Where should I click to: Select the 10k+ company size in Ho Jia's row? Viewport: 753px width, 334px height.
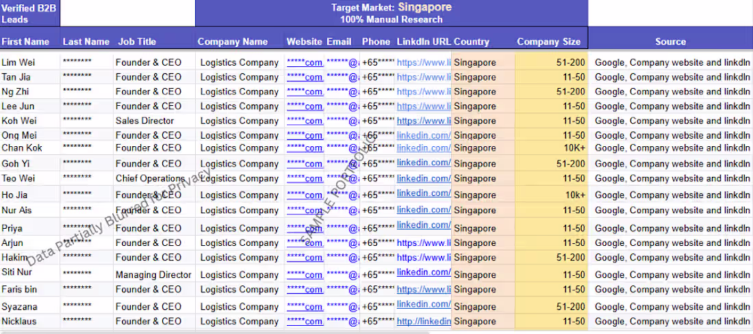[551, 195]
